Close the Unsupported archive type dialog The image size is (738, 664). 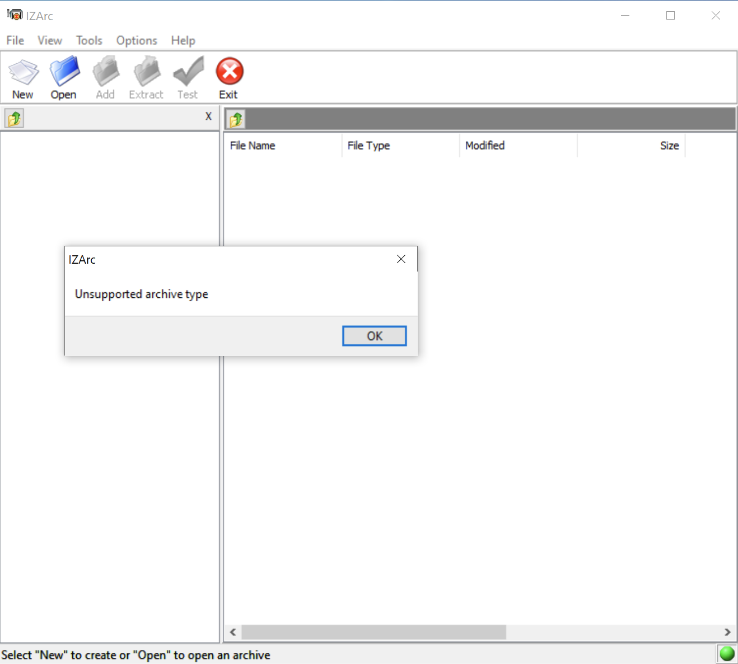[401, 259]
